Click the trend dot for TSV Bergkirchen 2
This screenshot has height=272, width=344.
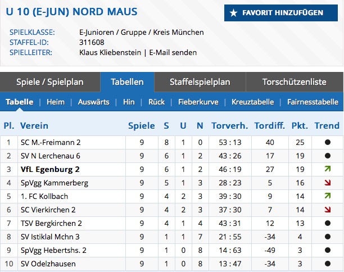point(328,223)
